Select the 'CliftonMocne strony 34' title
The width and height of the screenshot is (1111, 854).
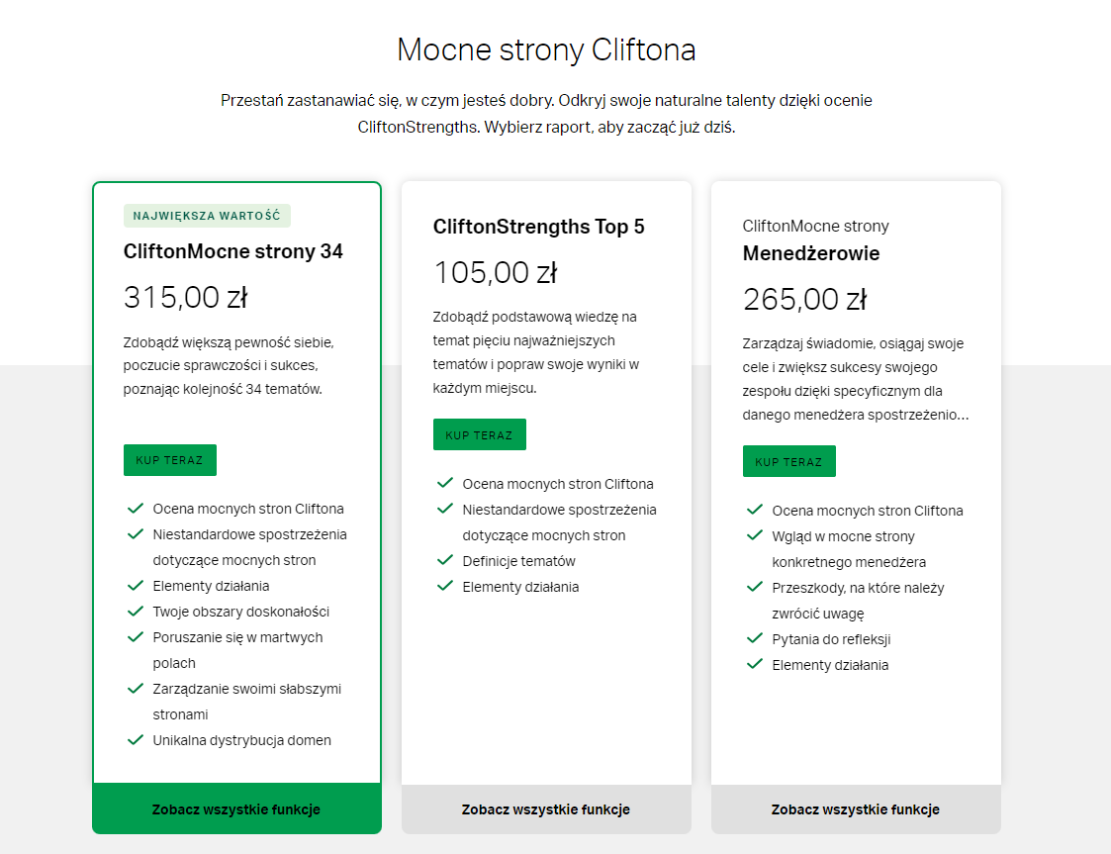[x=233, y=251]
